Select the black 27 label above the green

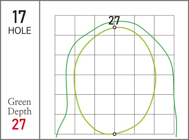114,20
